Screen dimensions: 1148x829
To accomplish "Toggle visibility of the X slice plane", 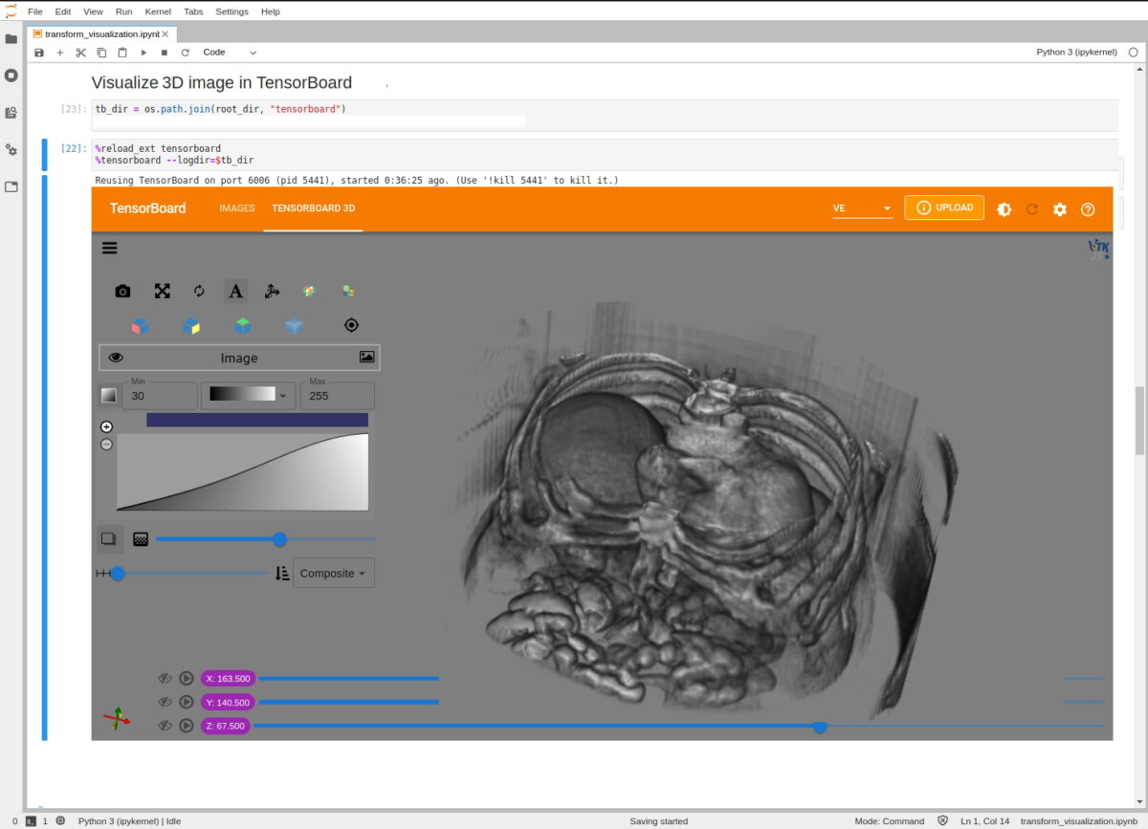I will [x=165, y=678].
